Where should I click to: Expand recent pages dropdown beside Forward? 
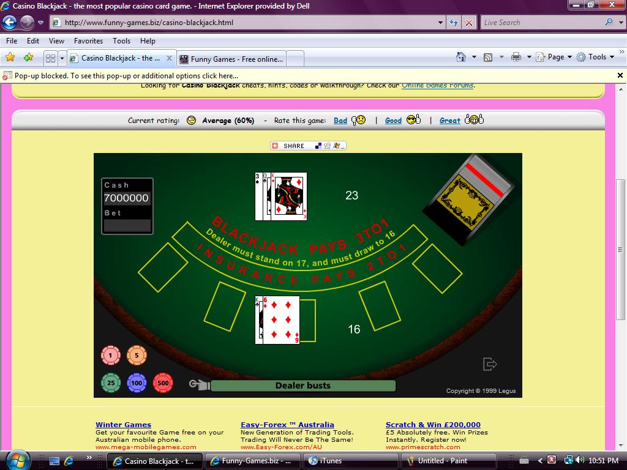click(x=40, y=23)
